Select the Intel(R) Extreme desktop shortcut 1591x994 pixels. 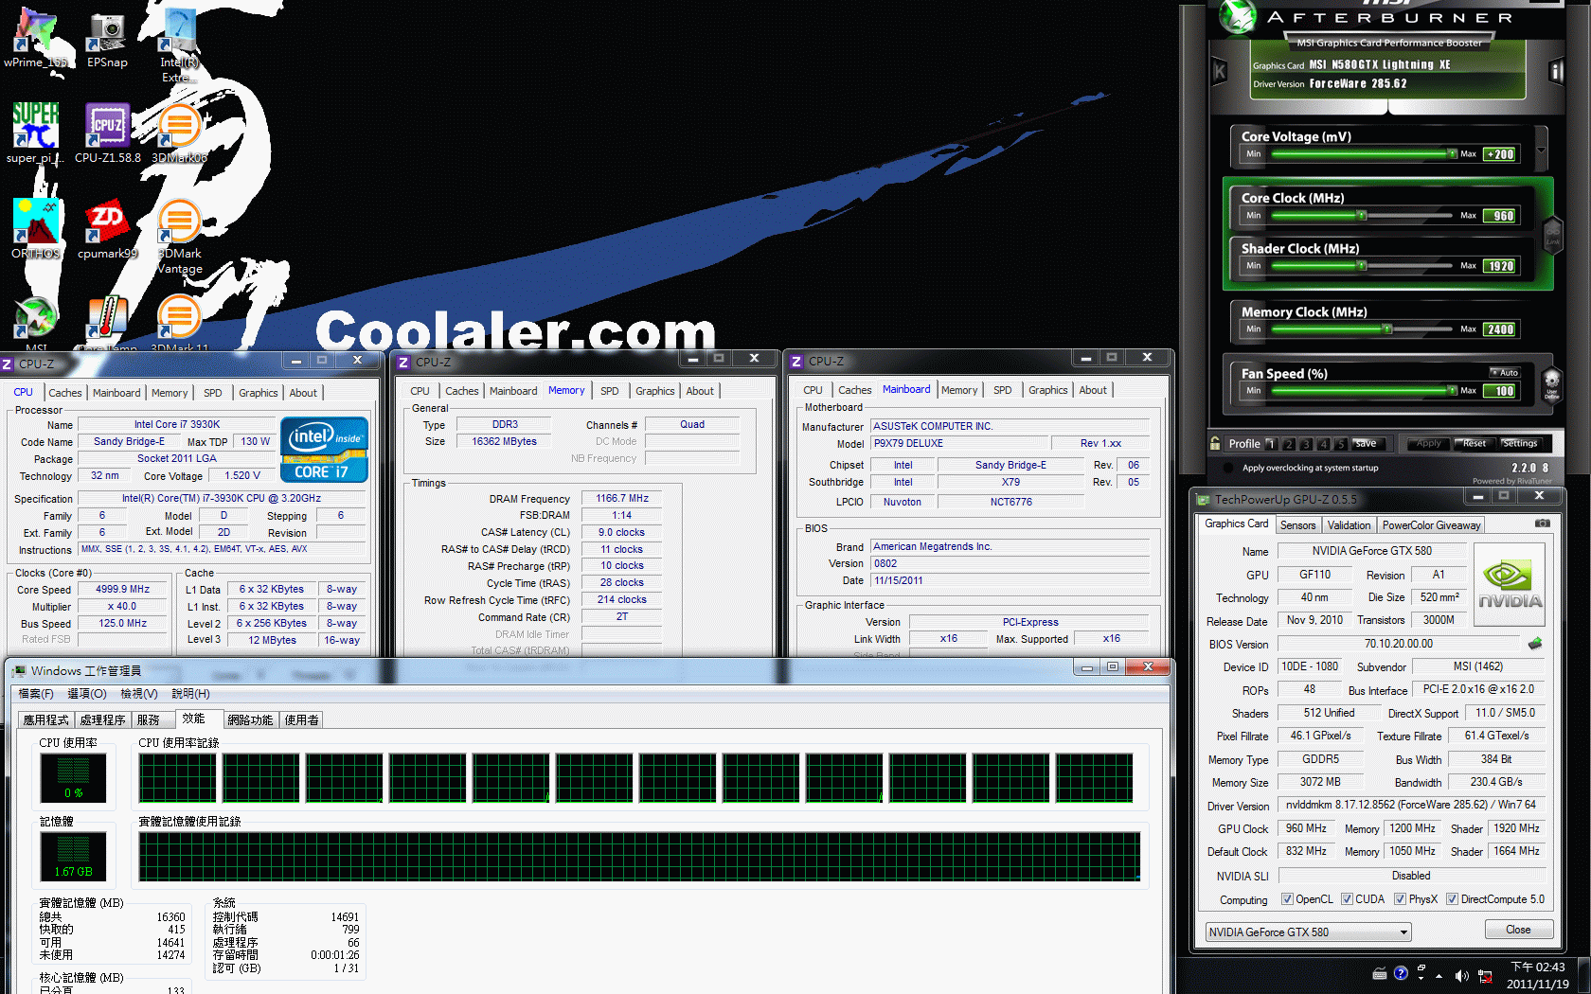pyautogui.click(x=179, y=45)
